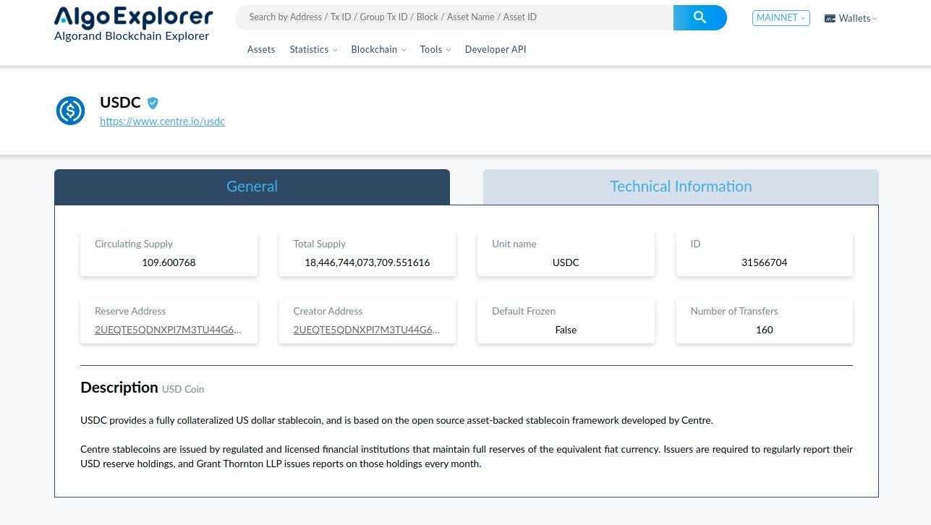
Task: Switch to the General tab
Action: [252, 187]
